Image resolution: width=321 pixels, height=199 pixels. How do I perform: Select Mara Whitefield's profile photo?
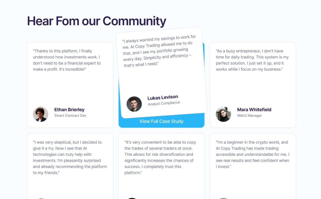[x=223, y=114]
